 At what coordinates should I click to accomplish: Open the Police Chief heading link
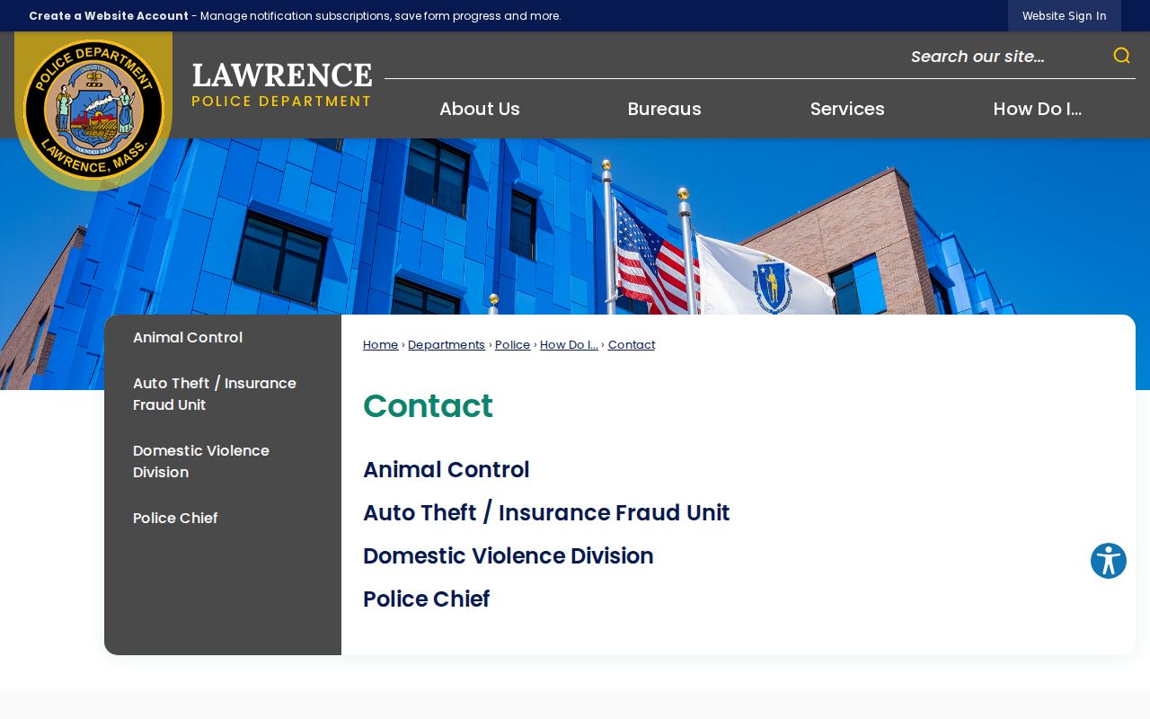point(427,599)
